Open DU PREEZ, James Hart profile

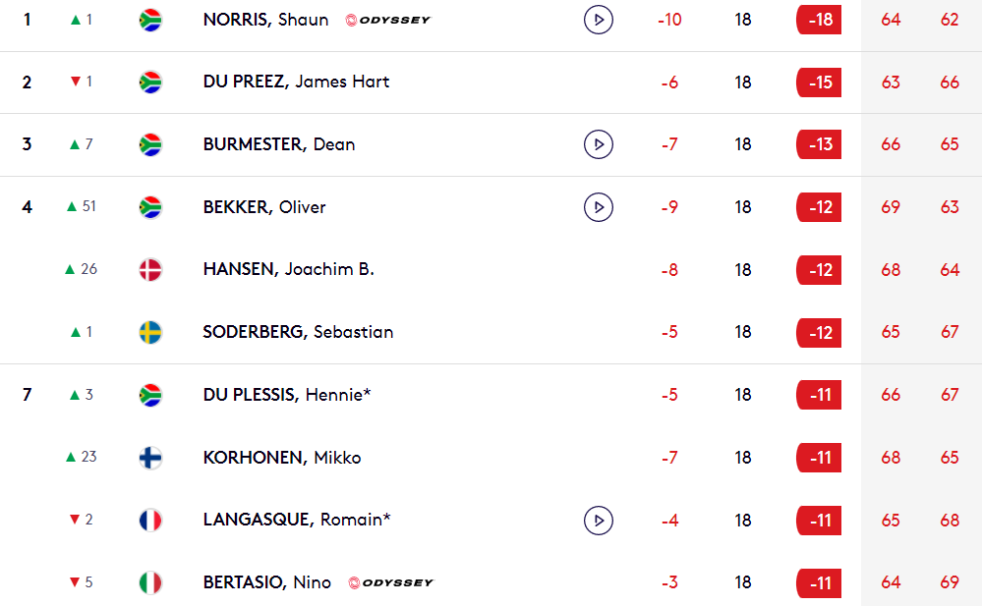click(x=296, y=82)
